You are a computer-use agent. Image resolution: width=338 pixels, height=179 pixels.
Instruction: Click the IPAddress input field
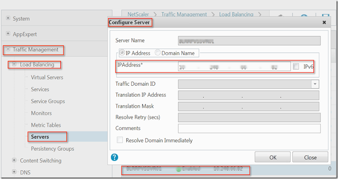(234, 66)
